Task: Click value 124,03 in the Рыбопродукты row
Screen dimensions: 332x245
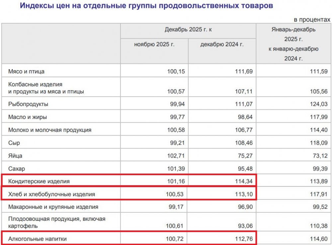Action: [x=318, y=104]
